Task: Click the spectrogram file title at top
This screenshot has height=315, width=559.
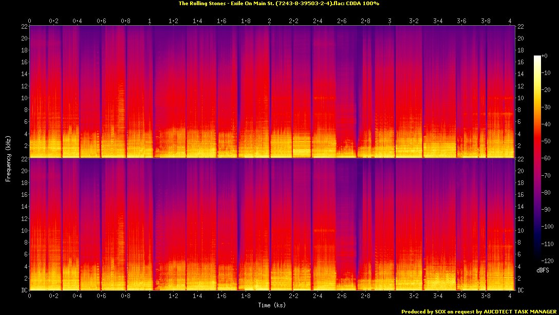Action: (279, 4)
